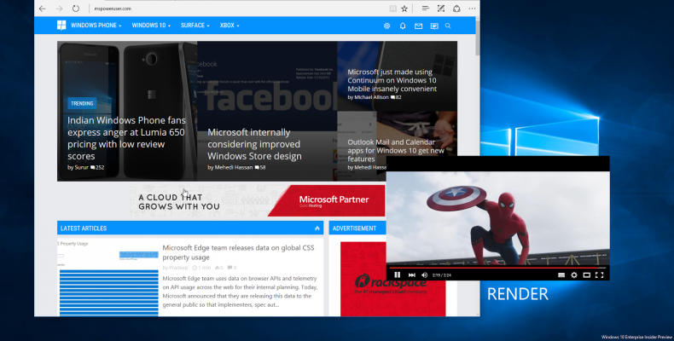The height and width of the screenshot is (341, 674).
Task: Open site settings gear in blue navbar
Action: point(386,26)
